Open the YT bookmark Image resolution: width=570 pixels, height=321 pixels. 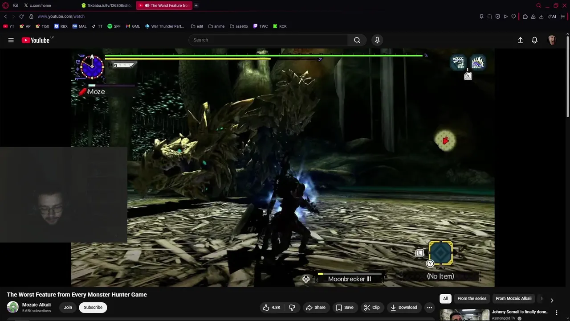pos(8,26)
